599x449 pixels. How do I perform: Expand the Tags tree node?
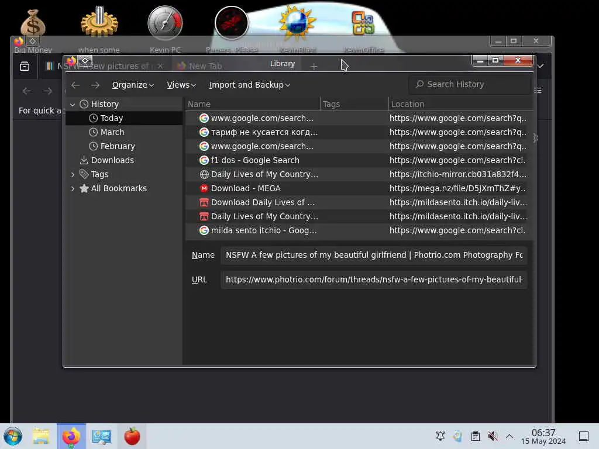point(73,174)
